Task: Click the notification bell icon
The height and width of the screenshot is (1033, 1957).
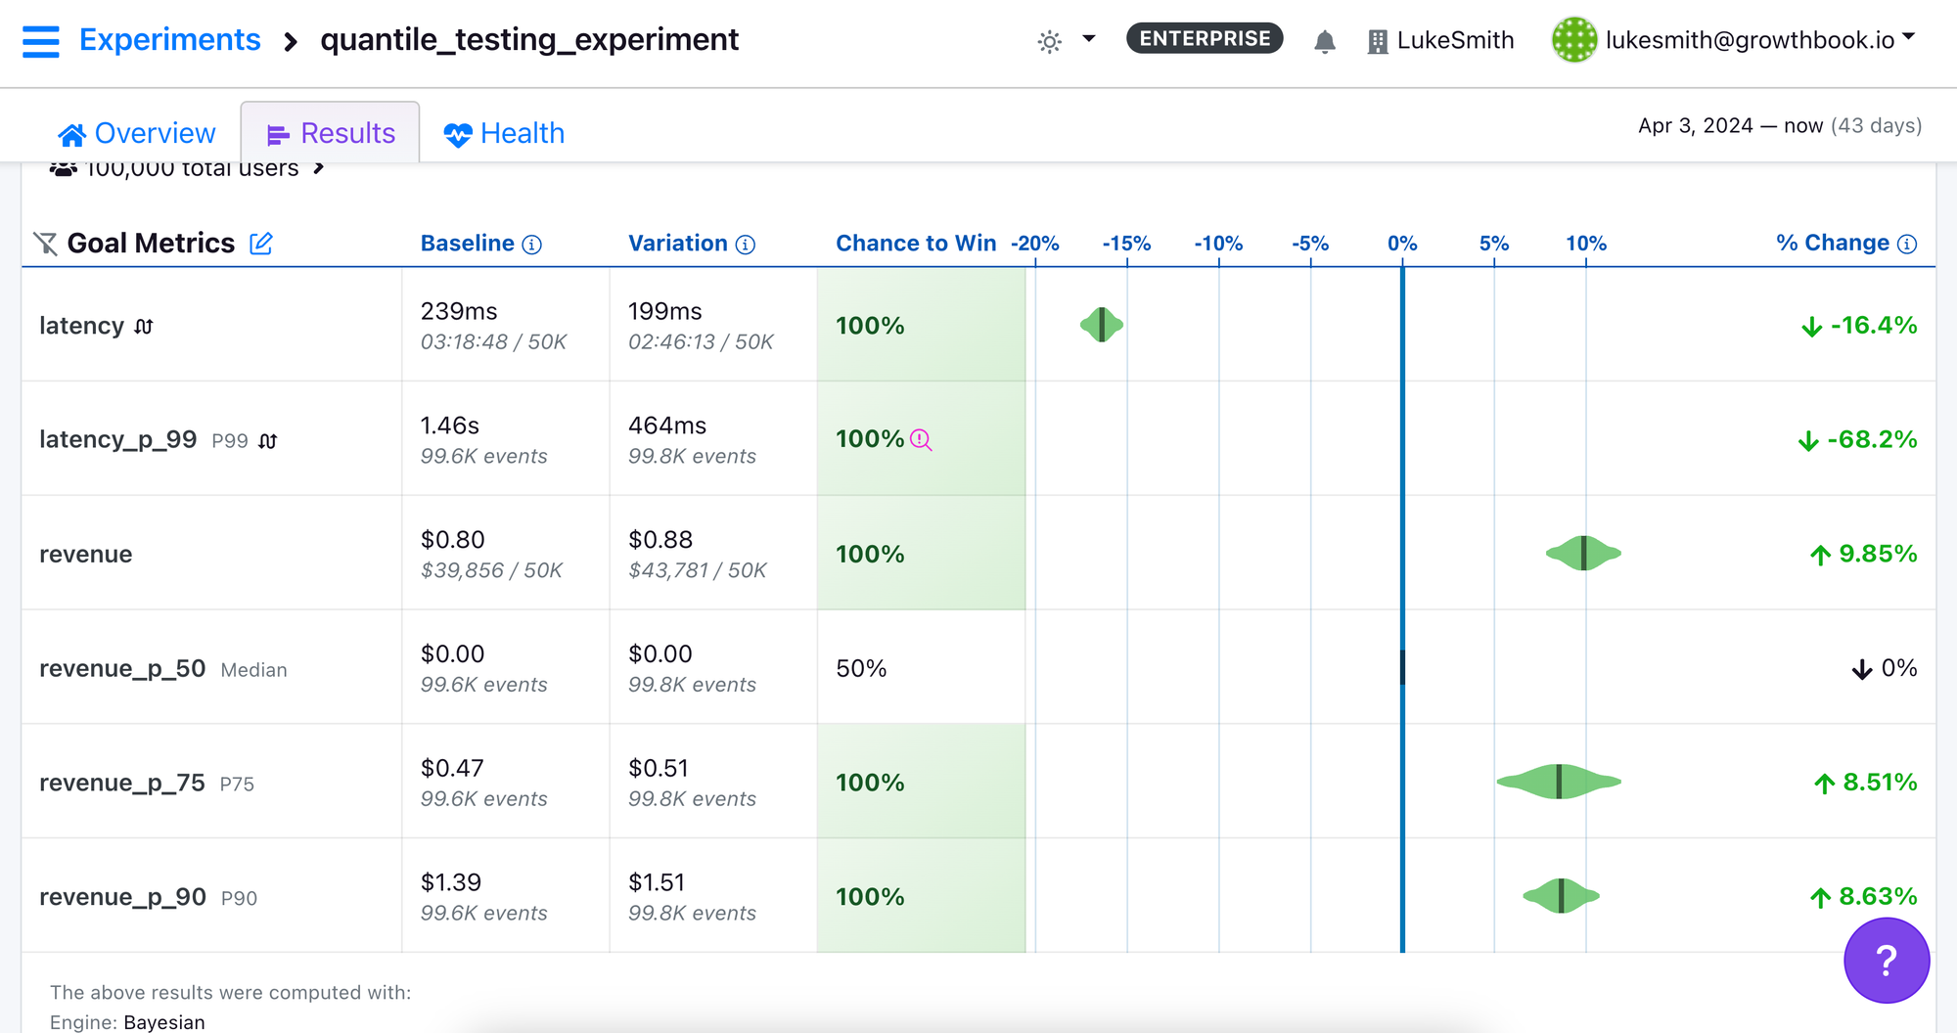Action: [x=1325, y=41]
